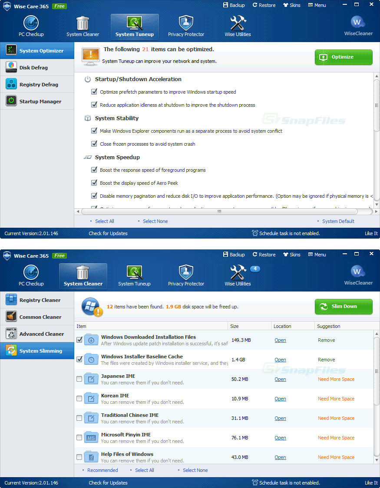Click the System Cleaner tab in lower window
380x488 pixels.
pyautogui.click(x=83, y=276)
